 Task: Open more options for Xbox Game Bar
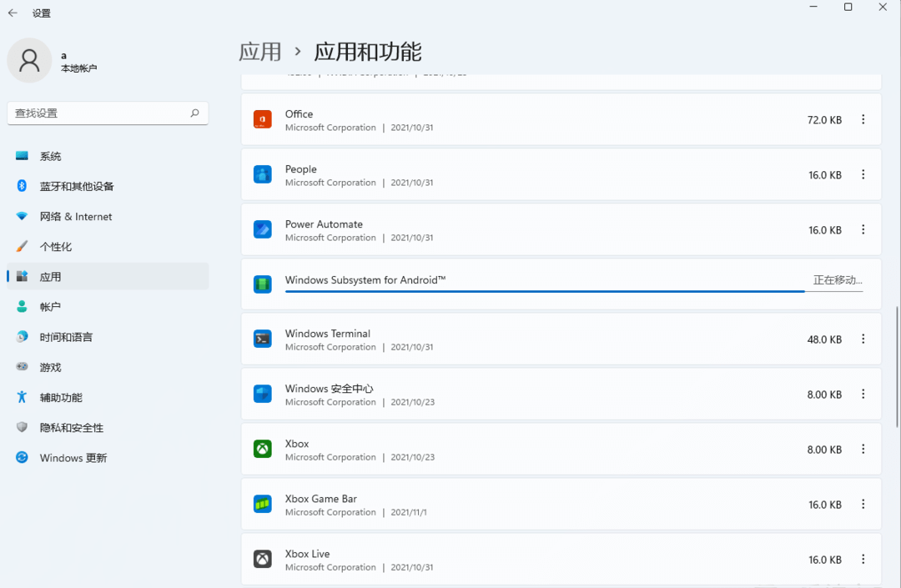click(x=863, y=504)
